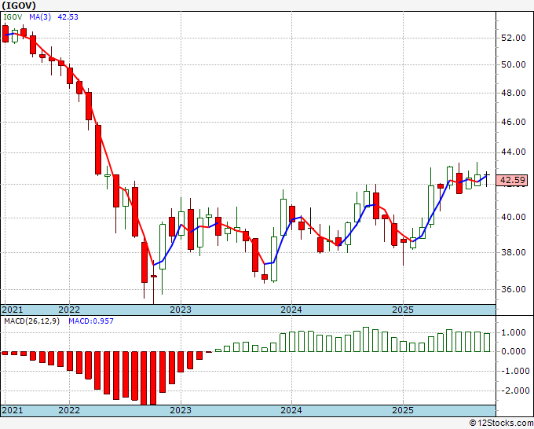Image resolution: width=534 pixels, height=429 pixels.
Task: Click 2025 on the price chart timeline
Action: pyautogui.click(x=403, y=310)
